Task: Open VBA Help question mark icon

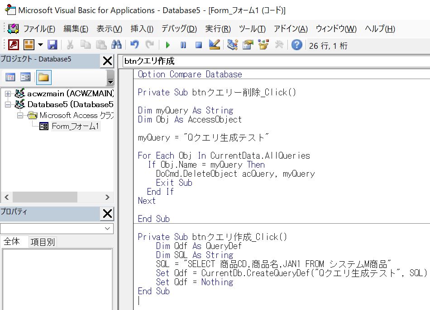Action: click(297, 45)
